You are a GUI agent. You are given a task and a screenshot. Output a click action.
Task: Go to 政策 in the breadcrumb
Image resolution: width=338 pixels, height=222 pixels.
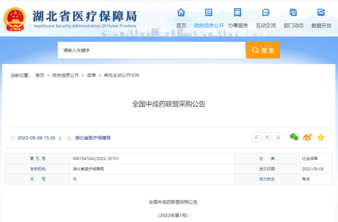(x=92, y=75)
